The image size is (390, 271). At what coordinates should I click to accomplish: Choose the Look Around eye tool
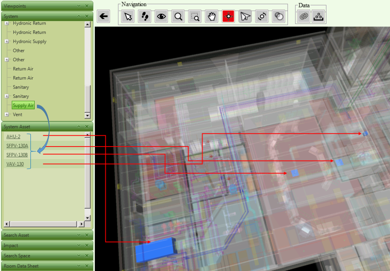161,16
